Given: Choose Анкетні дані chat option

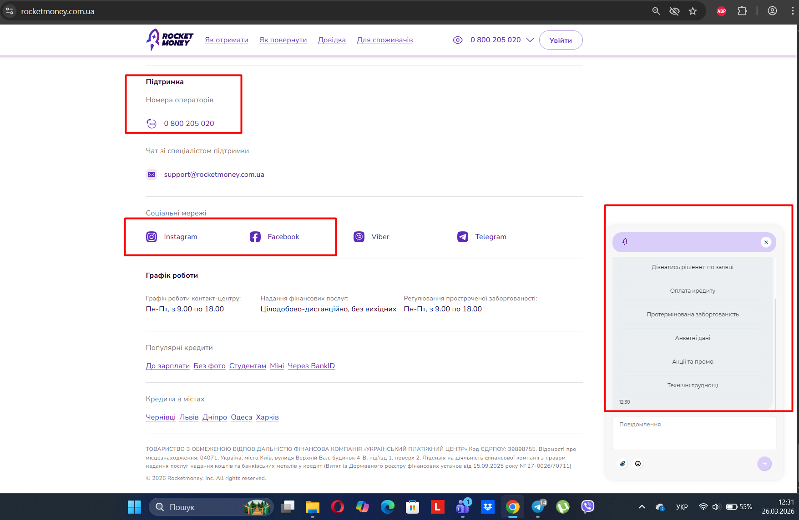Looking at the screenshot, I should click(x=693, y=338).
